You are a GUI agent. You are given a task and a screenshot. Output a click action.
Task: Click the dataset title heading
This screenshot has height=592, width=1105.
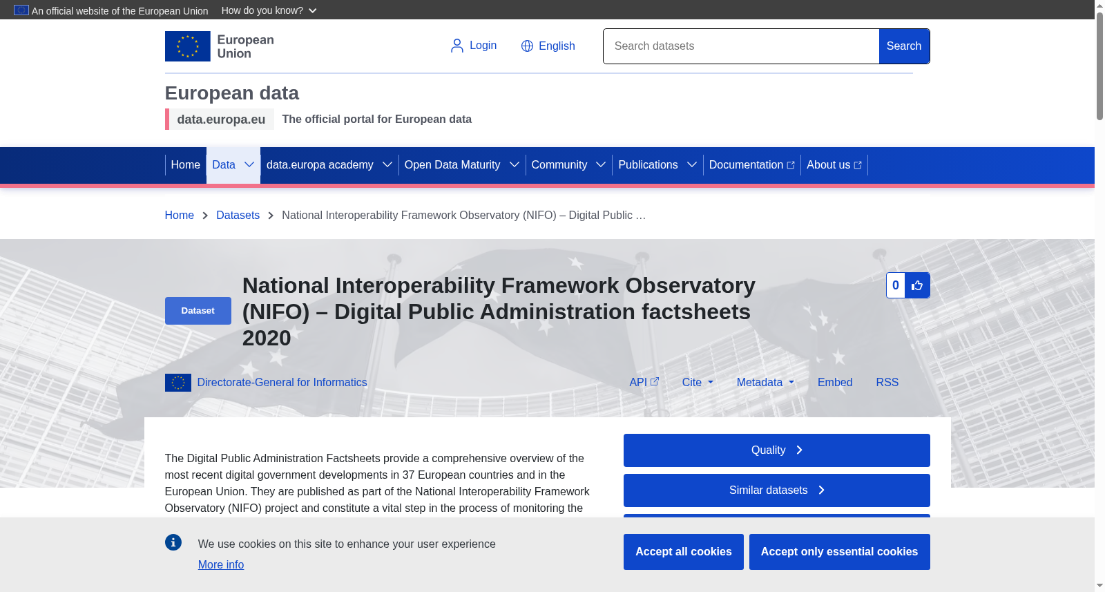(x=499, y=312)
